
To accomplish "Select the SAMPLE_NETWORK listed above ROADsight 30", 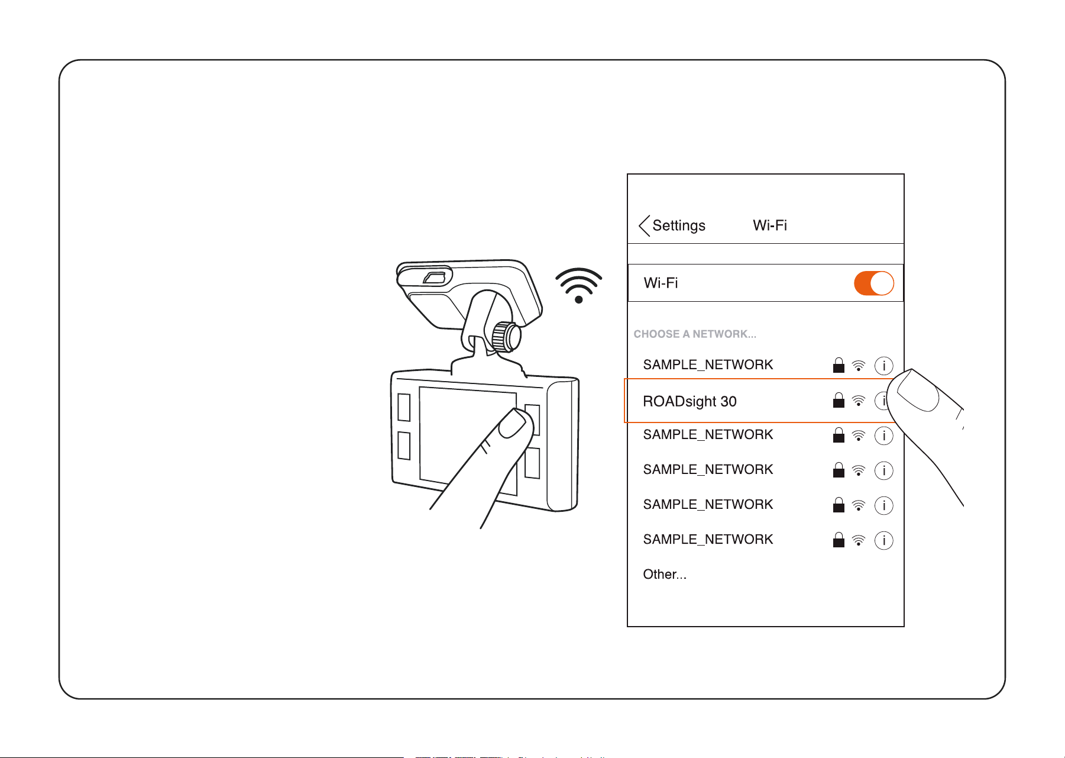I will pos(708,365).
